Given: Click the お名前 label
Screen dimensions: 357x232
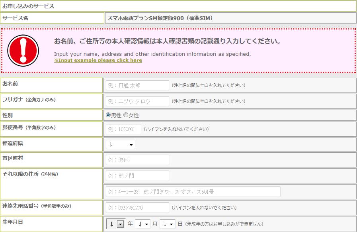Looking at the screenshot, I should point(10,83).
